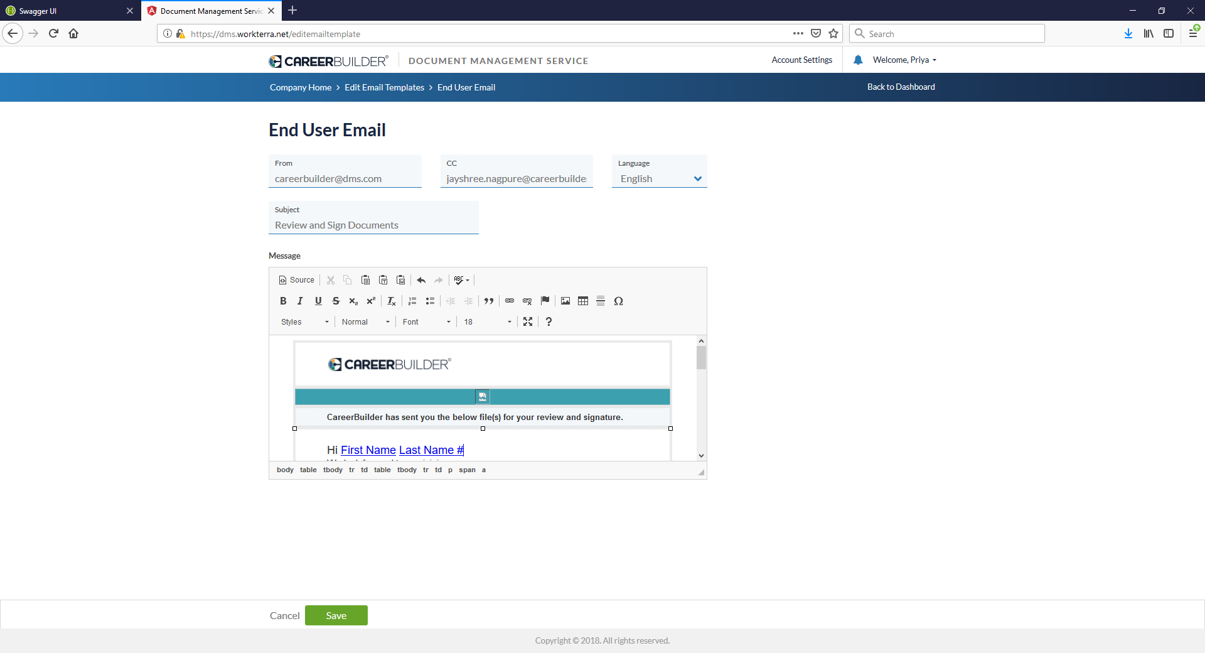Reload the current page
This screenshot has width=1205, height=653.
[53, 33]
